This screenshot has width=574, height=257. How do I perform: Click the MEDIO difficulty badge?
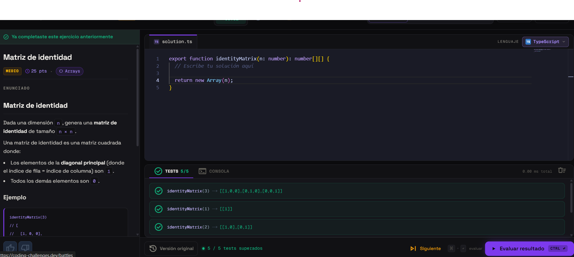[12, 71]
